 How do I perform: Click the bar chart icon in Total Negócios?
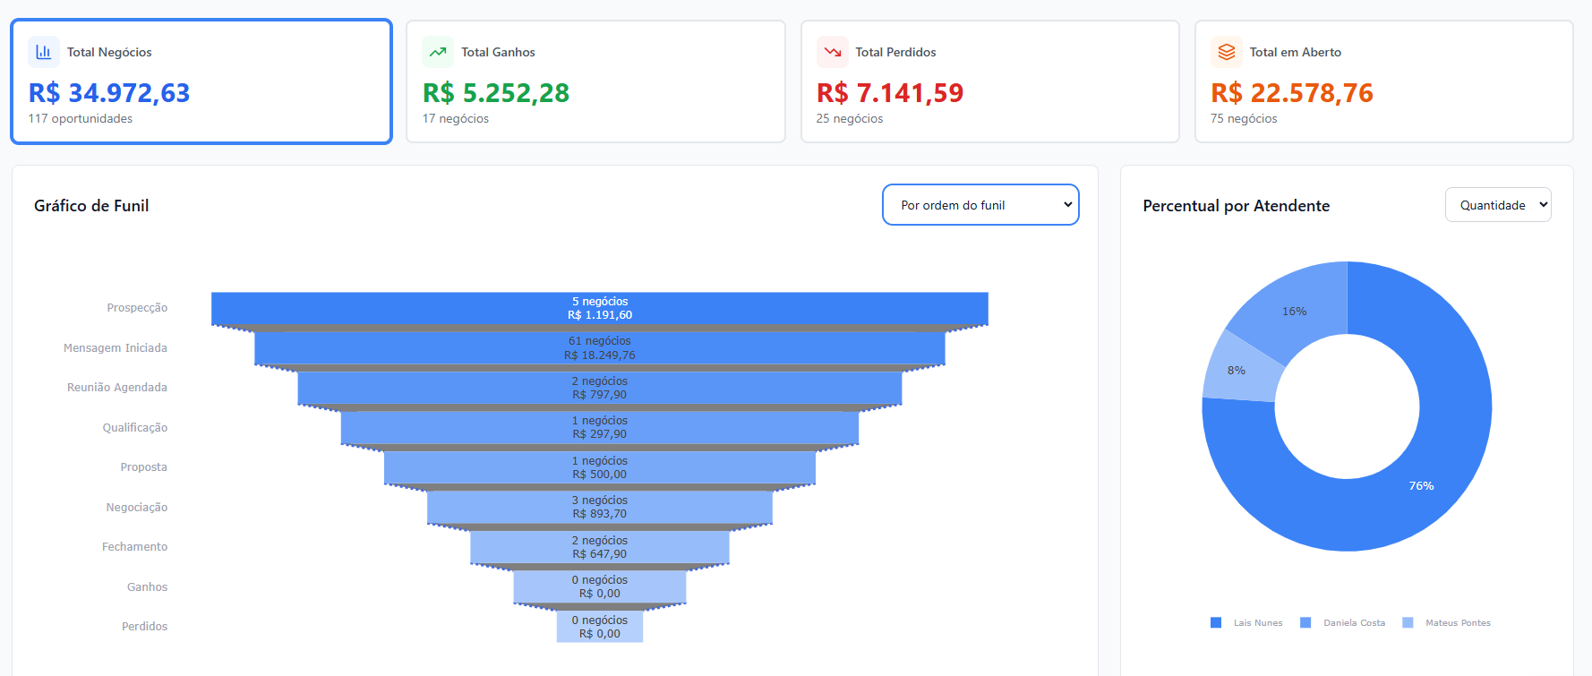tap(43, 52)
